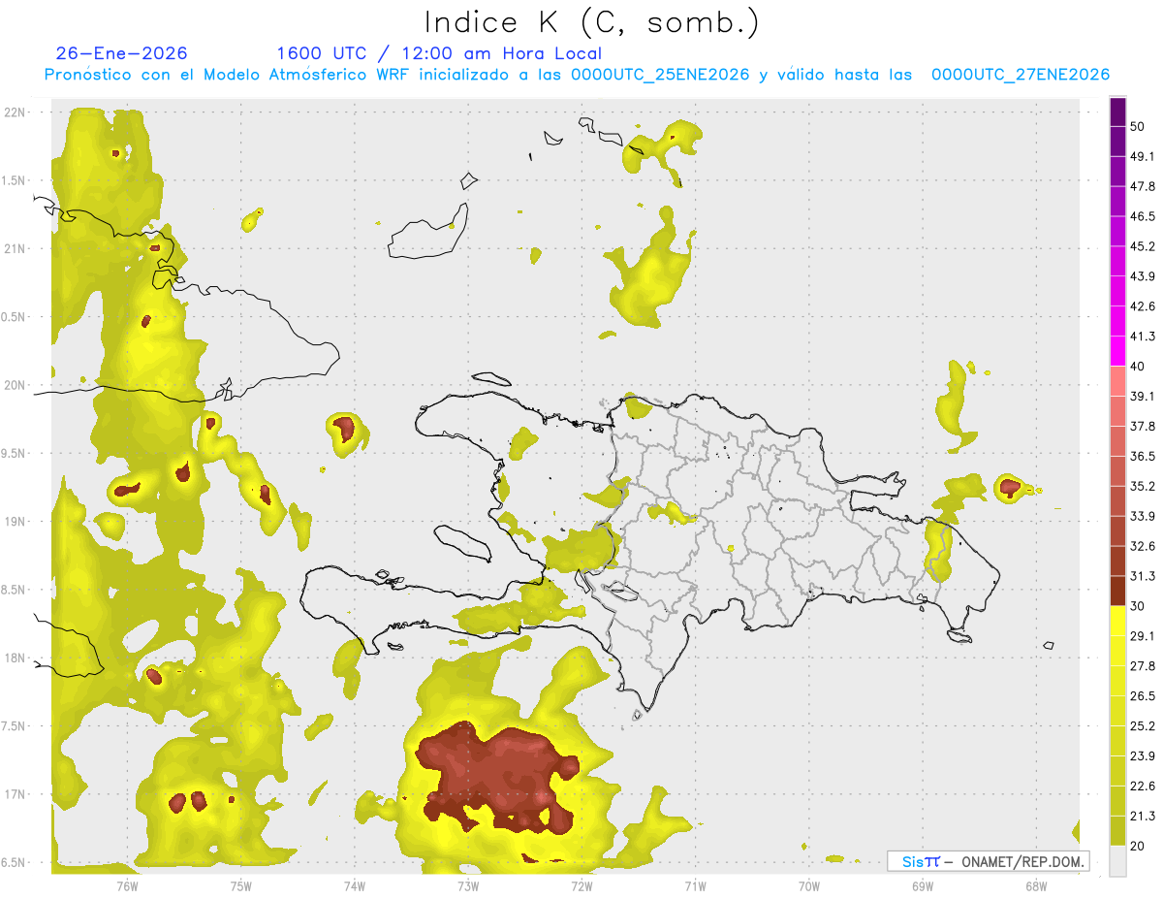Click the colorbar label '47.8'
This screenshot has width=1163, height=899.
[x=1143, y=186]
